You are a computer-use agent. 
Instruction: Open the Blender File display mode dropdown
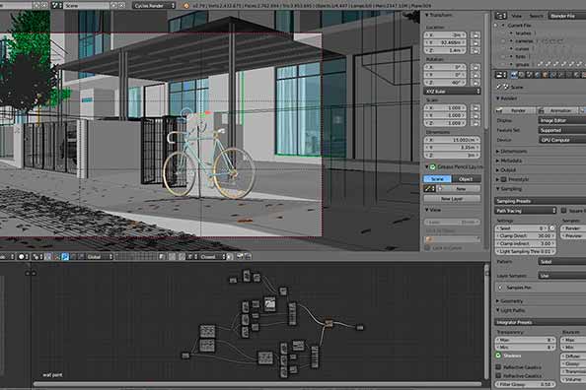(566, 16)
